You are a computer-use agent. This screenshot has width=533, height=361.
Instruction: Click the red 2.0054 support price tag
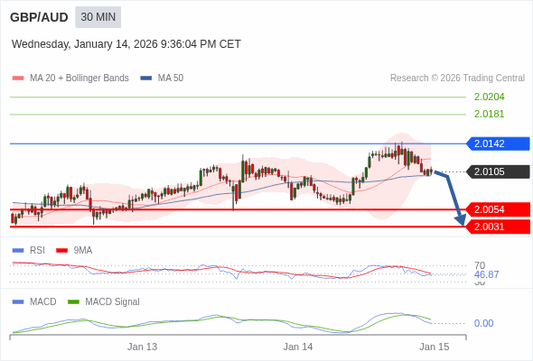pos(498,209)
